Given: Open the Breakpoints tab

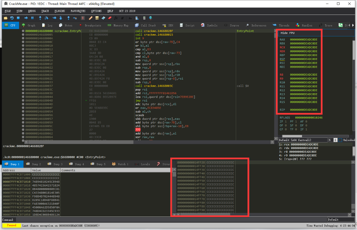Looking at the screenshot, I should click(x=90, y=25).
